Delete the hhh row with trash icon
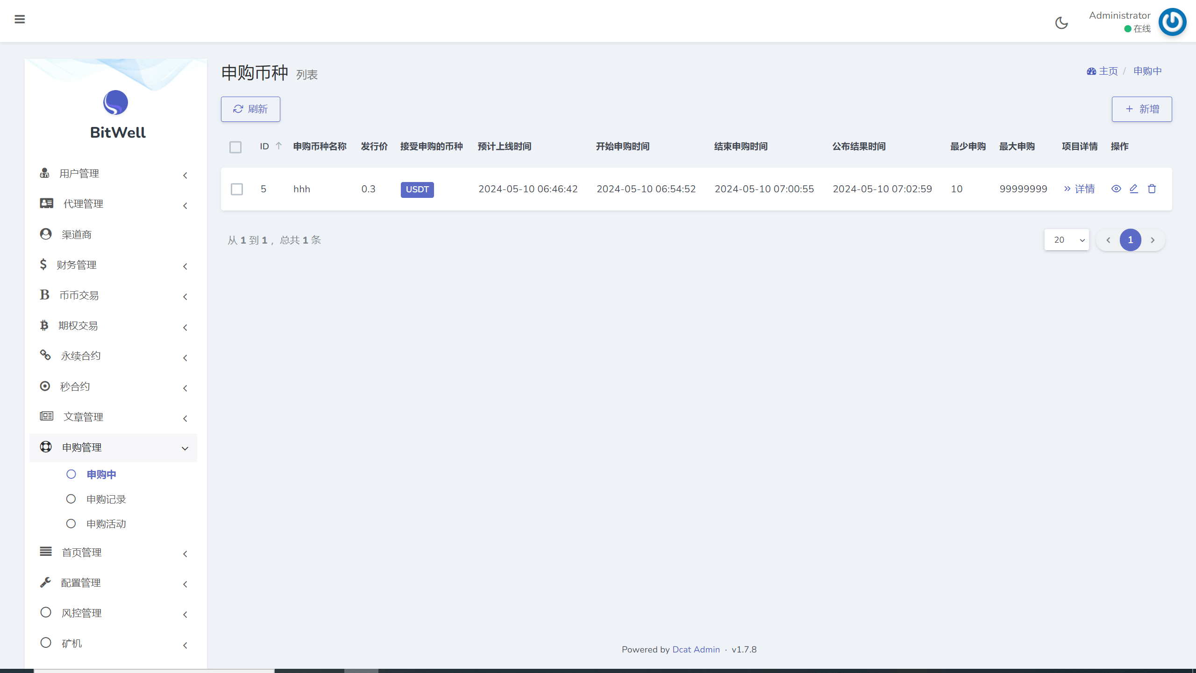 point(1152,189)
